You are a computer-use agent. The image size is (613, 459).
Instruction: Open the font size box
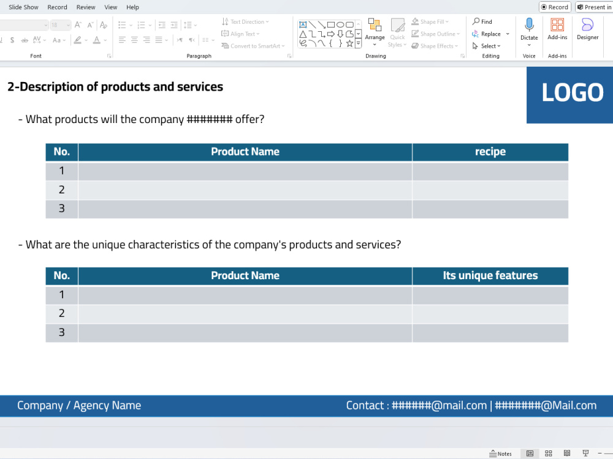(61, 25)
